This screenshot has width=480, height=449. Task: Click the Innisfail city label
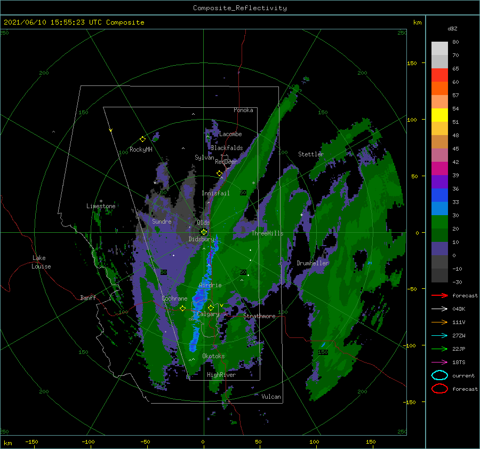click(215, 193)
